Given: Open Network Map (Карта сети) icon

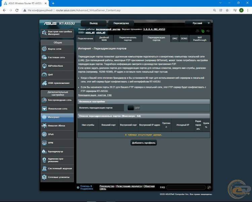Looking at the screenshot, I should (x=44, y=48).
